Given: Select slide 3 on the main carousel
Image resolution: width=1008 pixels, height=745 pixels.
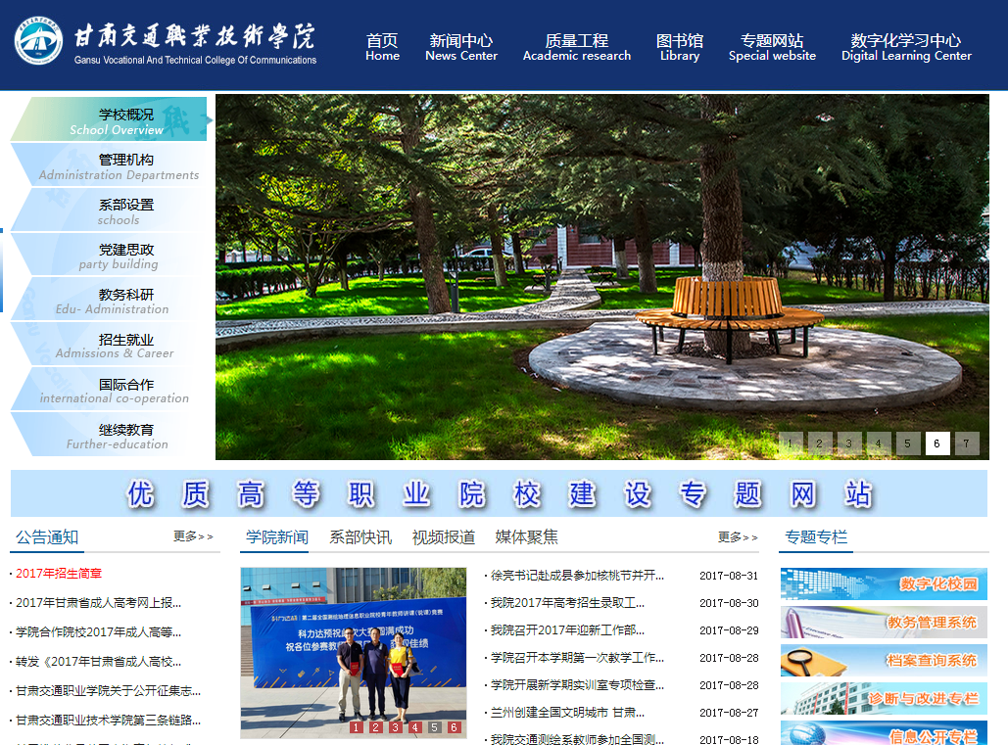Looking at the screenshot, I should (849, 443).
